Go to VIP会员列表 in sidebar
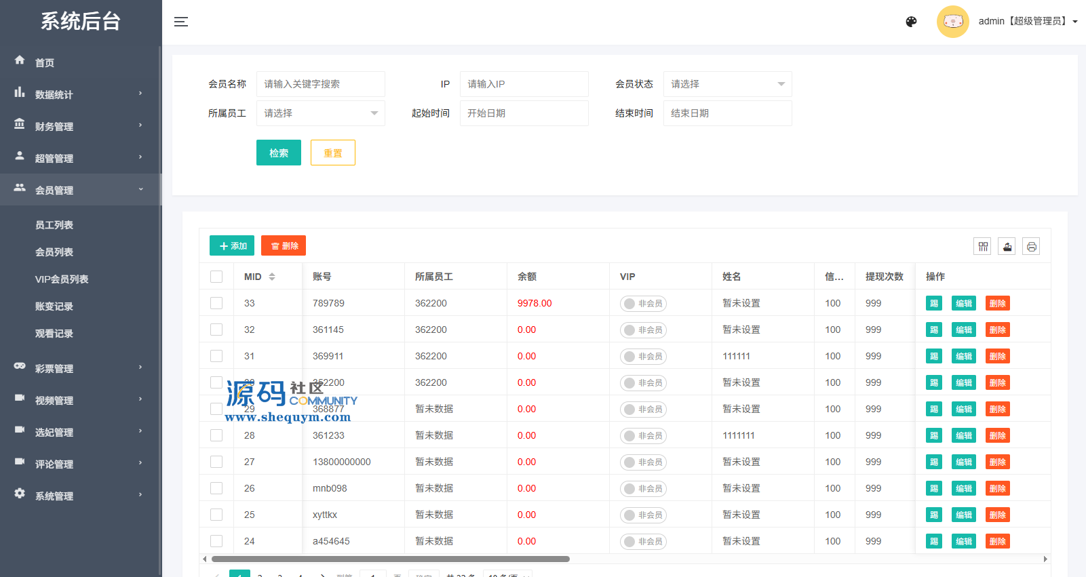The image size is (1086, 577). click(62, 279)
